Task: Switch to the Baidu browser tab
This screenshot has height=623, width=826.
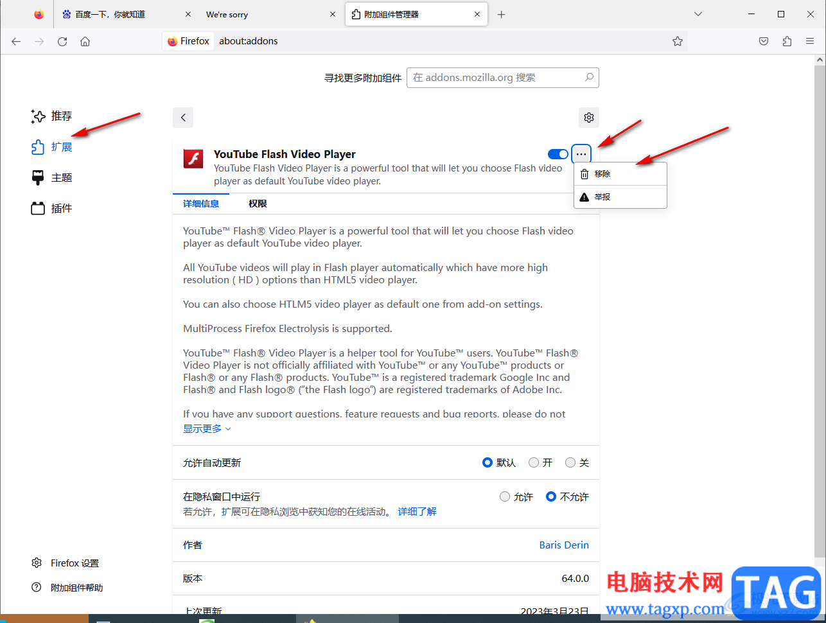Action: 125,14
